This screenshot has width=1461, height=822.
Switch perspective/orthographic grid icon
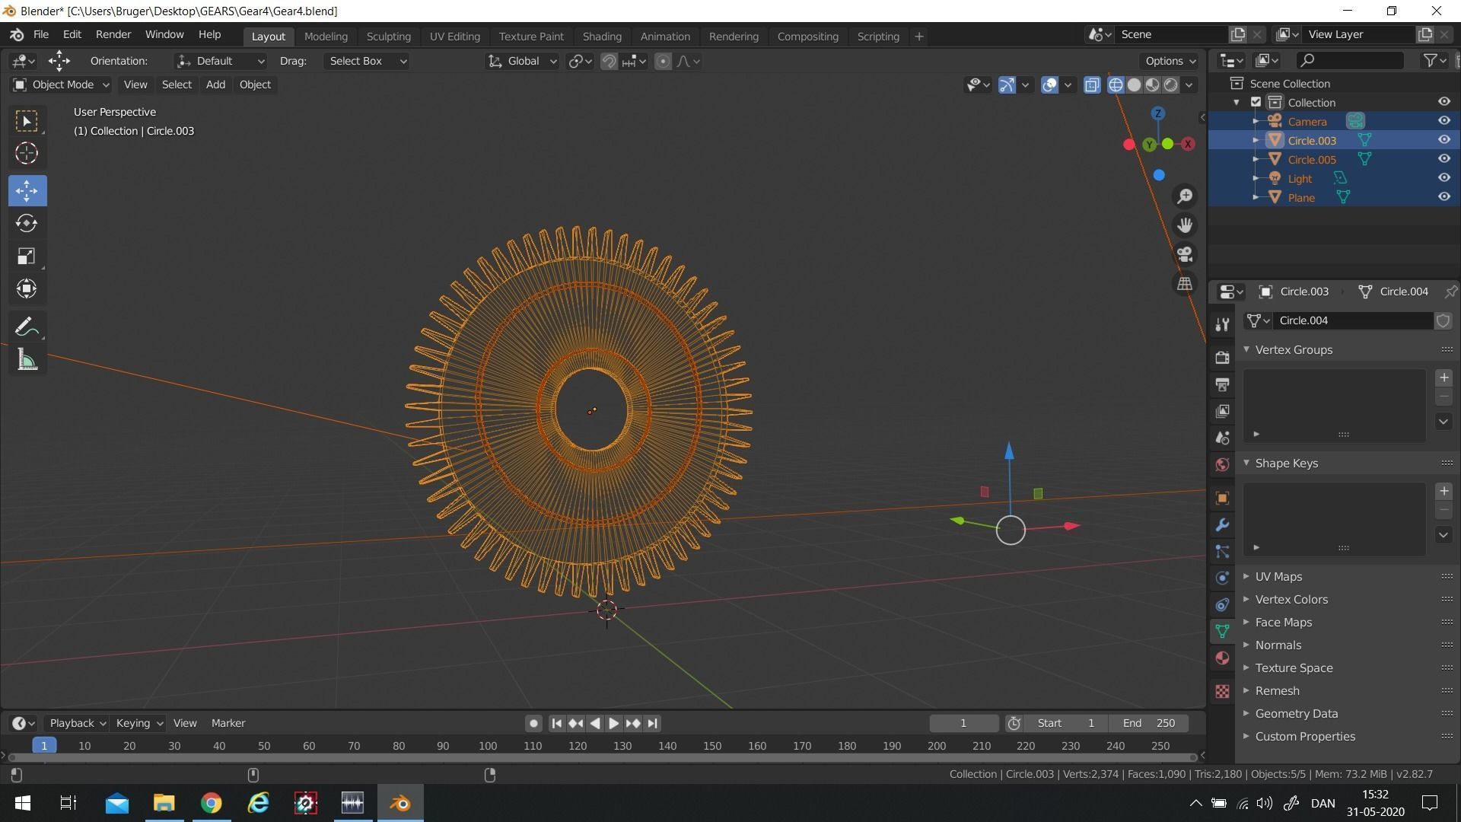tap(1185, 283)
